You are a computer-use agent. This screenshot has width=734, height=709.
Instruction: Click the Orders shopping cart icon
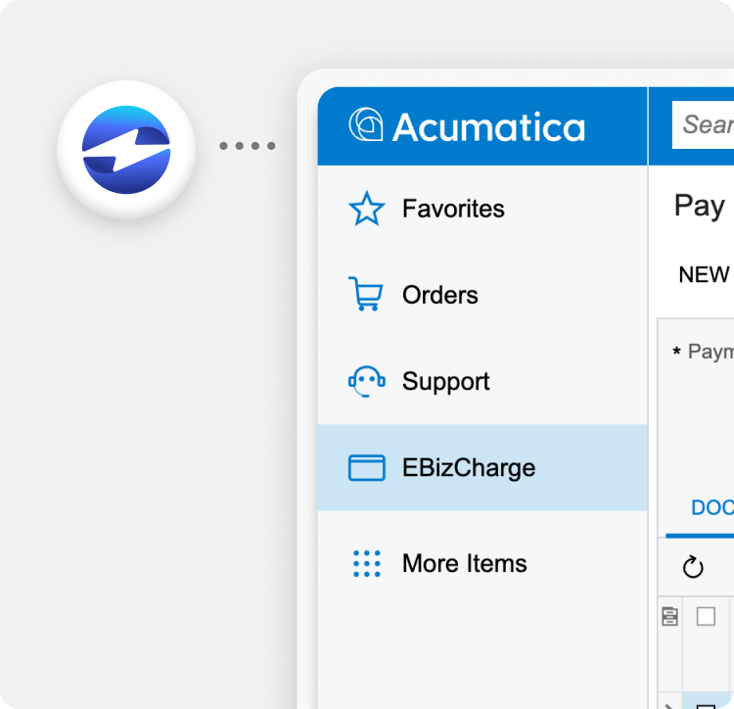tap(366, 294)
